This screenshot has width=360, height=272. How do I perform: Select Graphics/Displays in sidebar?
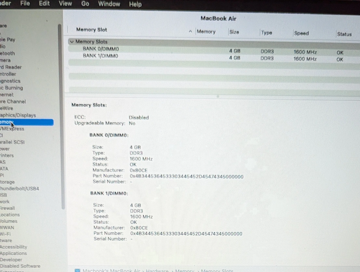18,115
